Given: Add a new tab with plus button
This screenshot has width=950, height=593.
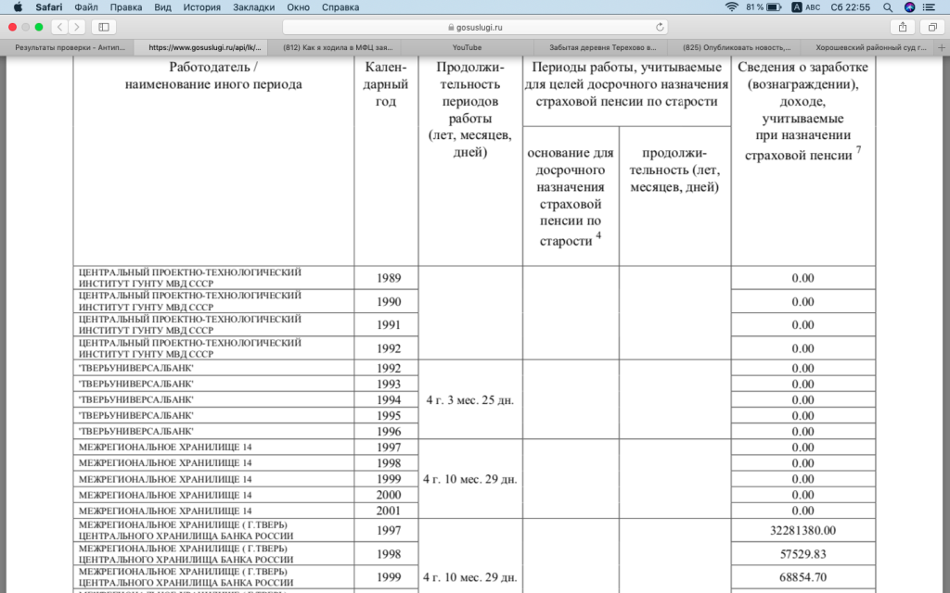Looking at the screenshot, I should point(943,46).
